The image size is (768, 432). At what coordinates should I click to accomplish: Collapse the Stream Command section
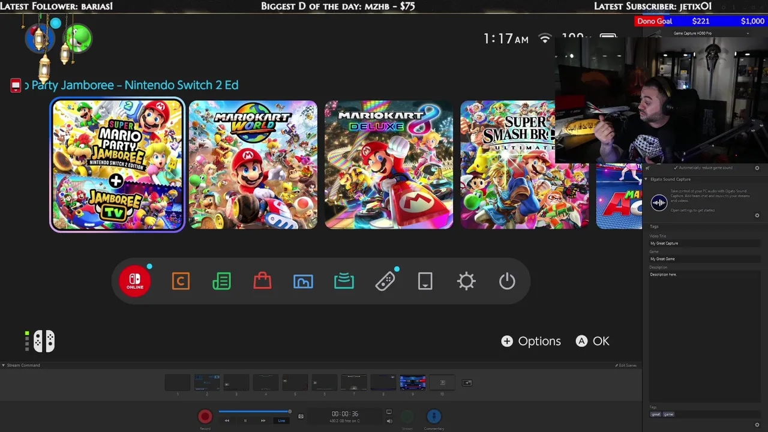[x=3, y=365]
